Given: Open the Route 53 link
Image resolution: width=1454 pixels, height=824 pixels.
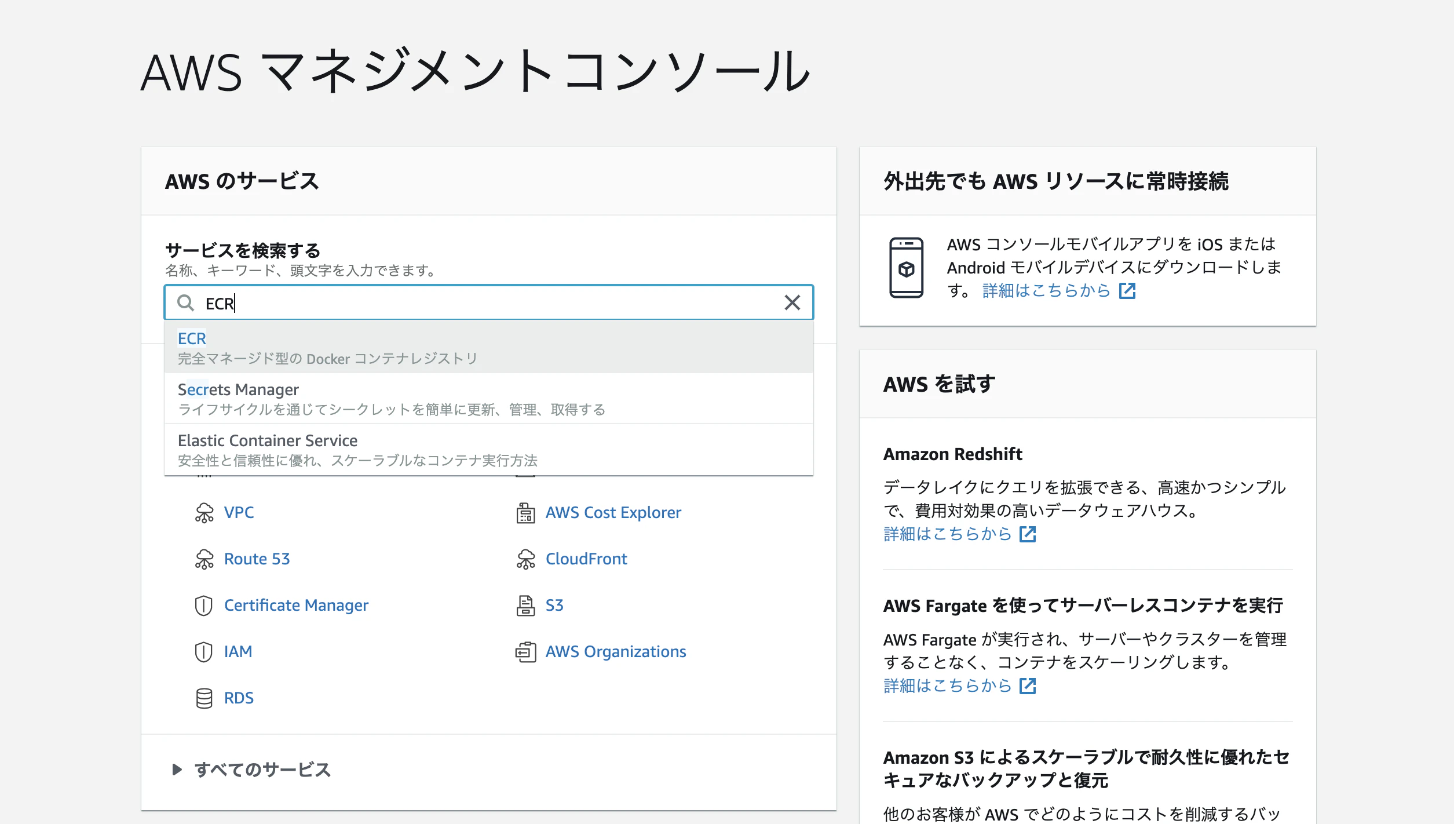Looking at the screenshot, I should (257, 559).
